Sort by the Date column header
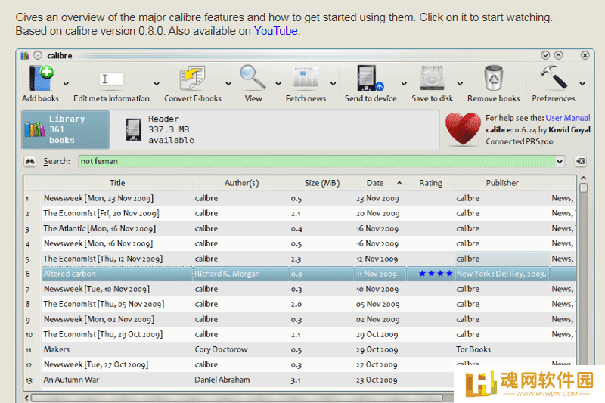 tap(380, 183)
